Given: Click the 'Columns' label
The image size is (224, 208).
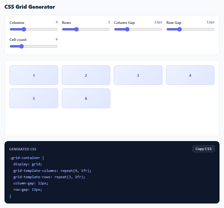Looking at the screenshot, I should (17, 23).
